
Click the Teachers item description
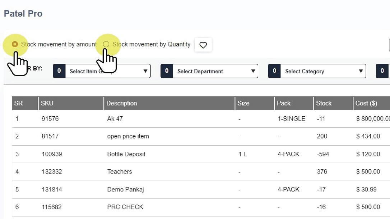(x=120, y=172)
